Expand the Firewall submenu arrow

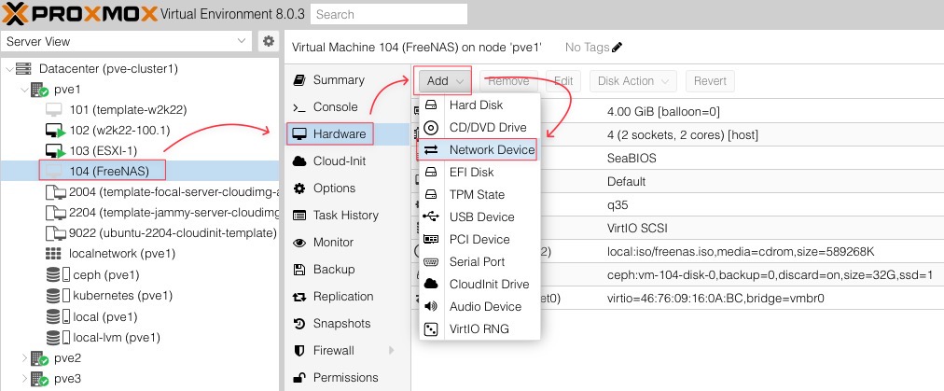392,351
